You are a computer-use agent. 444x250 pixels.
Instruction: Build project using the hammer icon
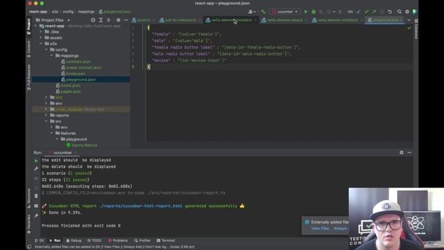(x=263, y=12)
